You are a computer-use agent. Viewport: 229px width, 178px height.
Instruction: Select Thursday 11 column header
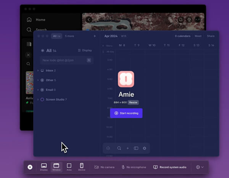pyautogui.click(x=167, y=45)
